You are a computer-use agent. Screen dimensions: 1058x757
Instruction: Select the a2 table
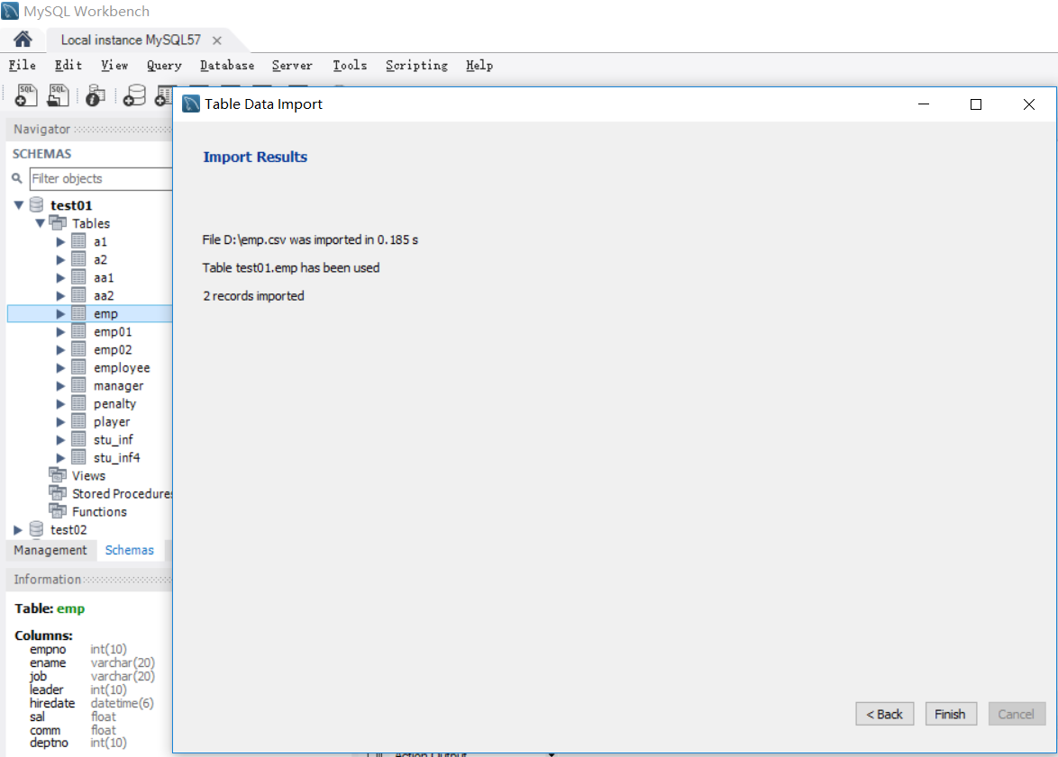(100, 259)
